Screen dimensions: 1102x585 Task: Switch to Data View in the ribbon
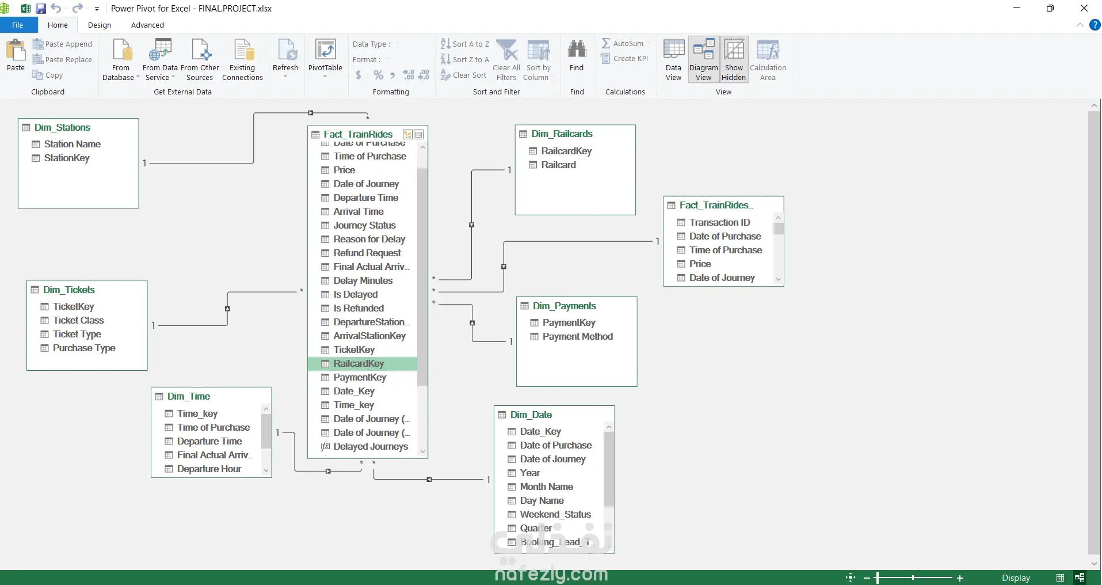coord(673,60)
